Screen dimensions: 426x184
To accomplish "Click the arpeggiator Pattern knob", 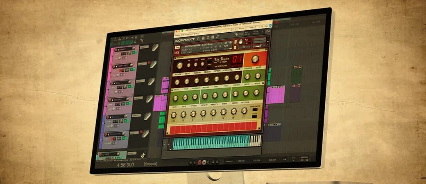I will [x=244, y=110].
